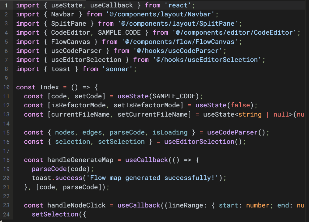This screenshot has width=309, height=222.
Task: Click the currentFileName variable
Action: click(x=80, y=114)
